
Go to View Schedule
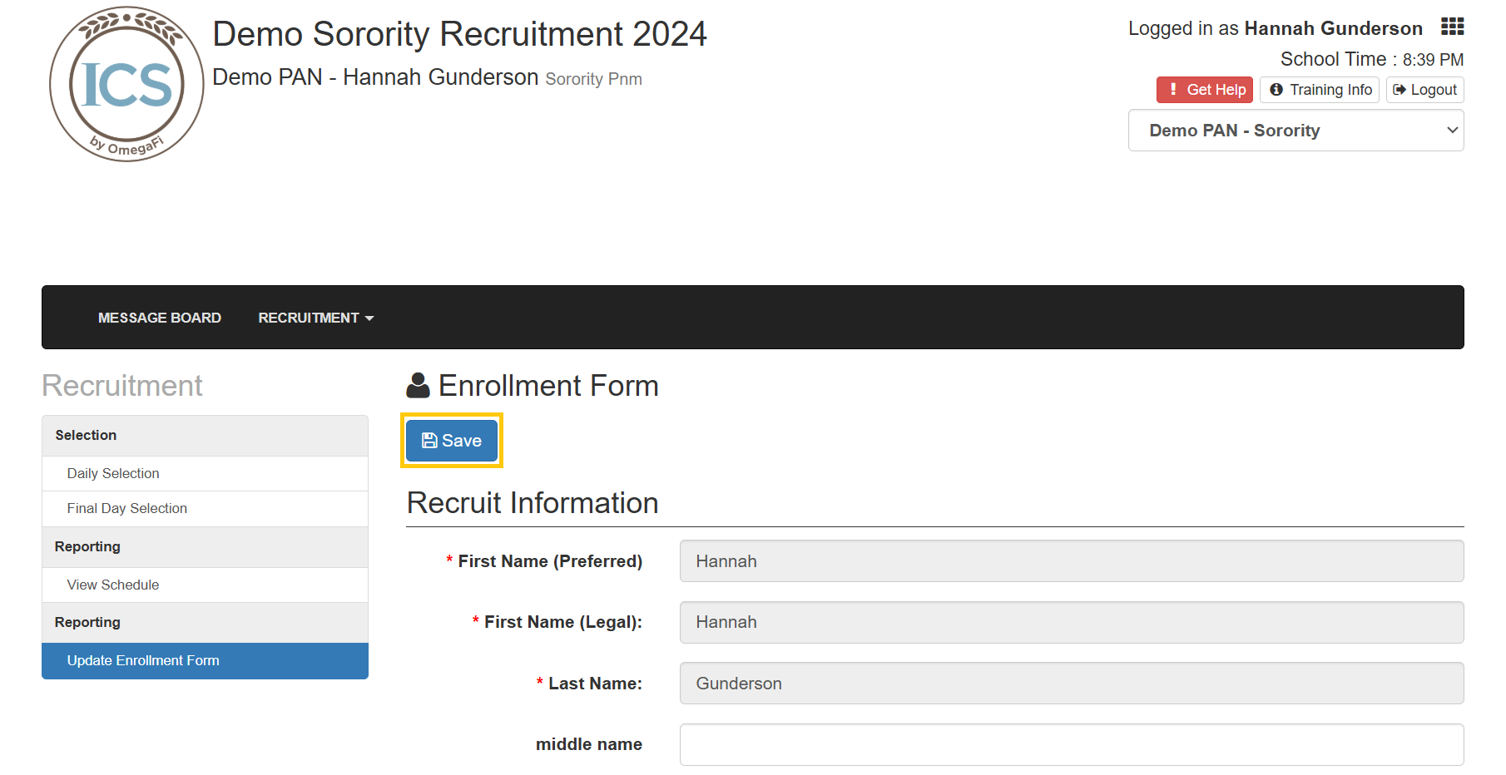[x=113, y=585]
